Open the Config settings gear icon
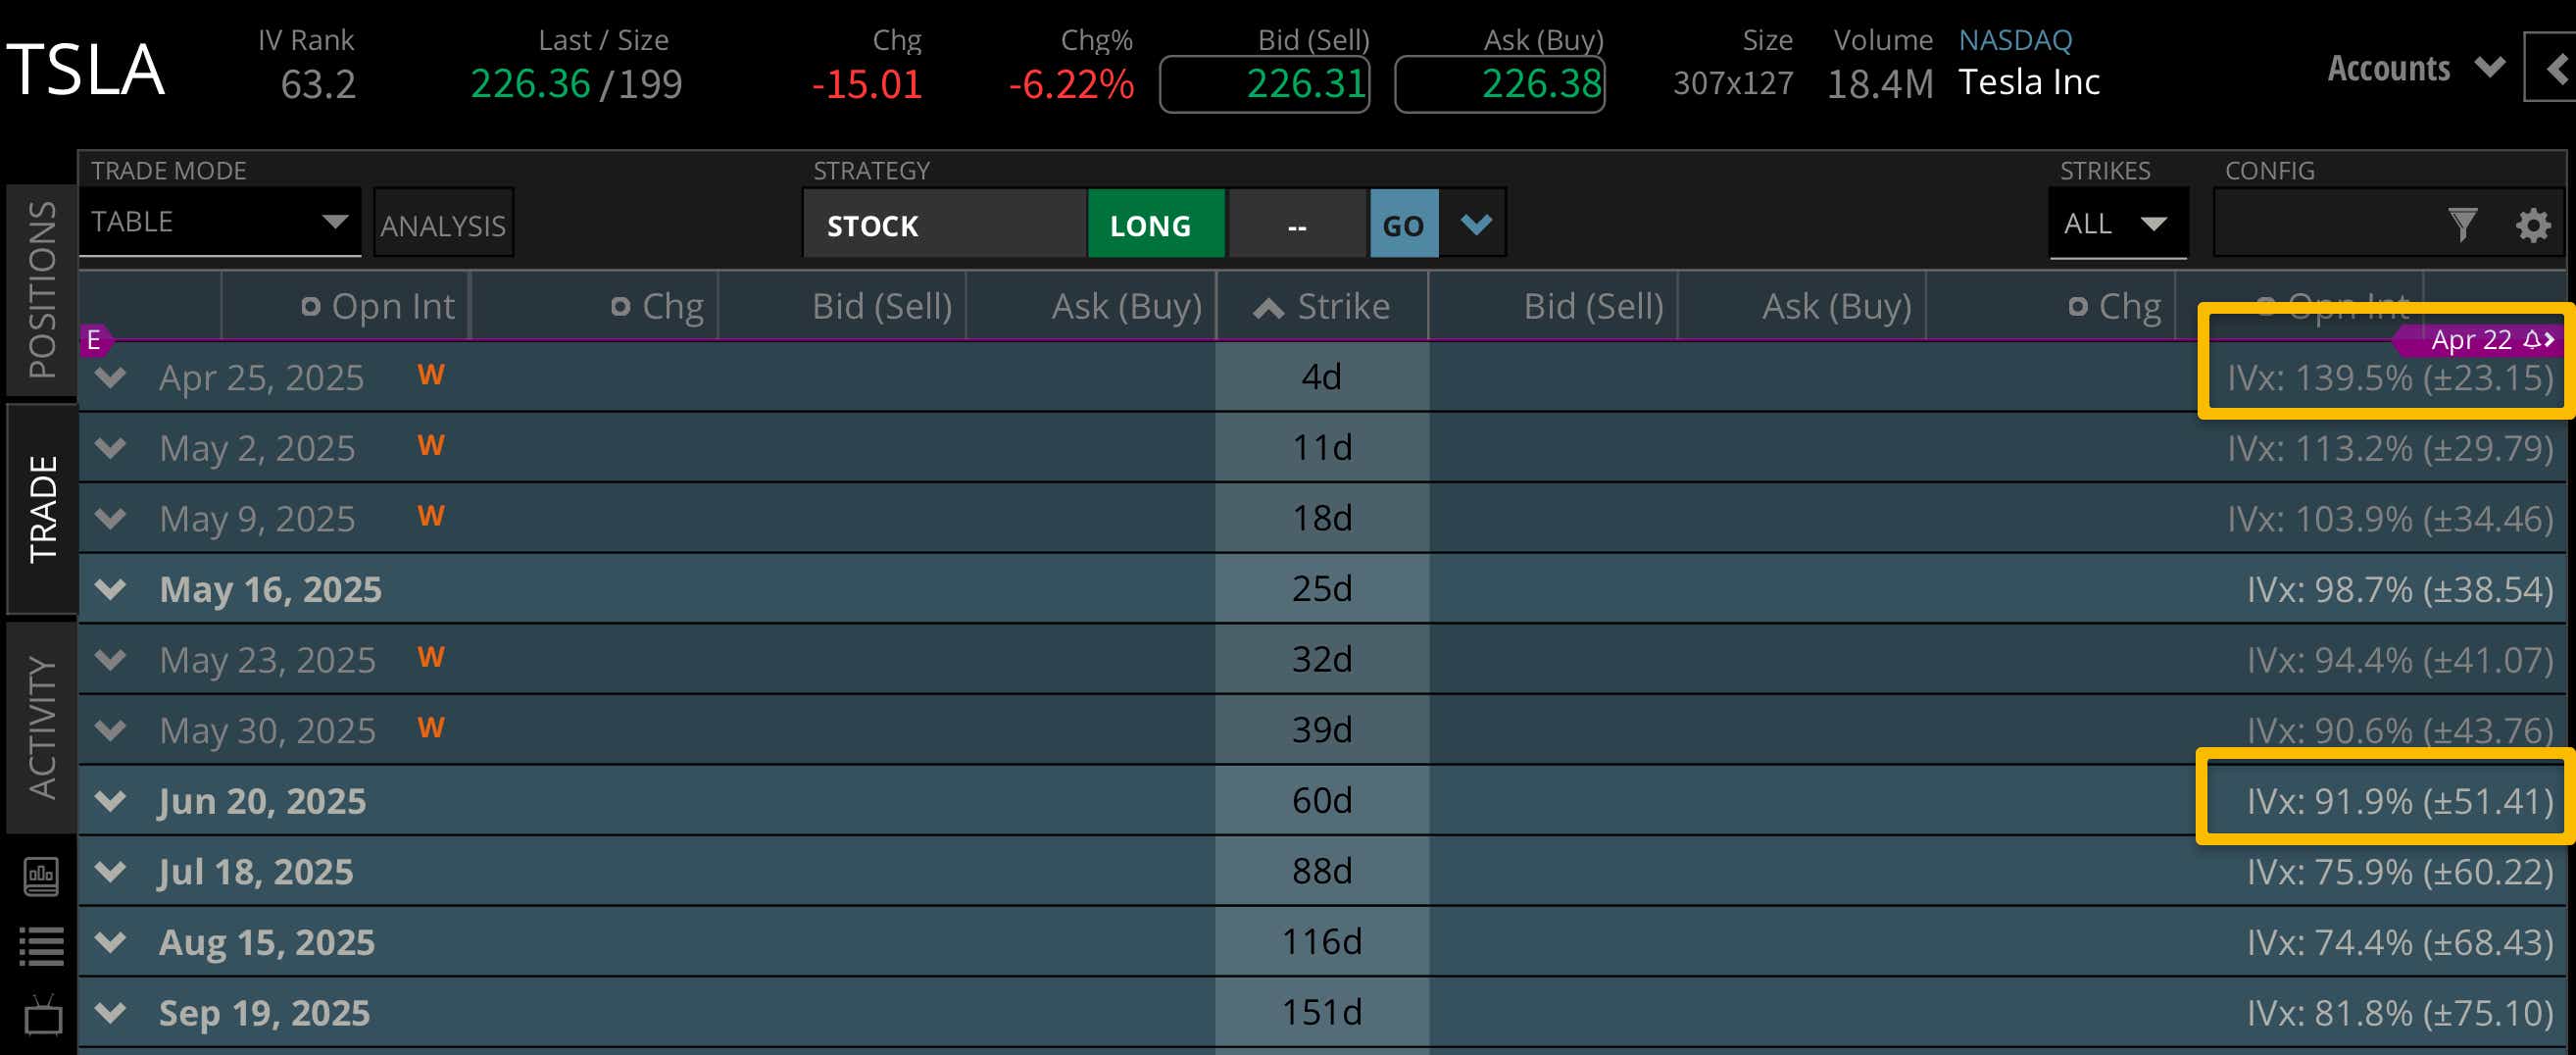2576x1055 pixels. click(x=2535, y=224)
